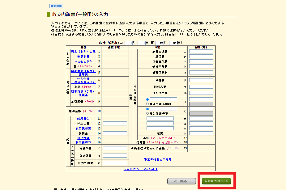Select the custom-name radio above 税理士等の報酬

(147, 99)
